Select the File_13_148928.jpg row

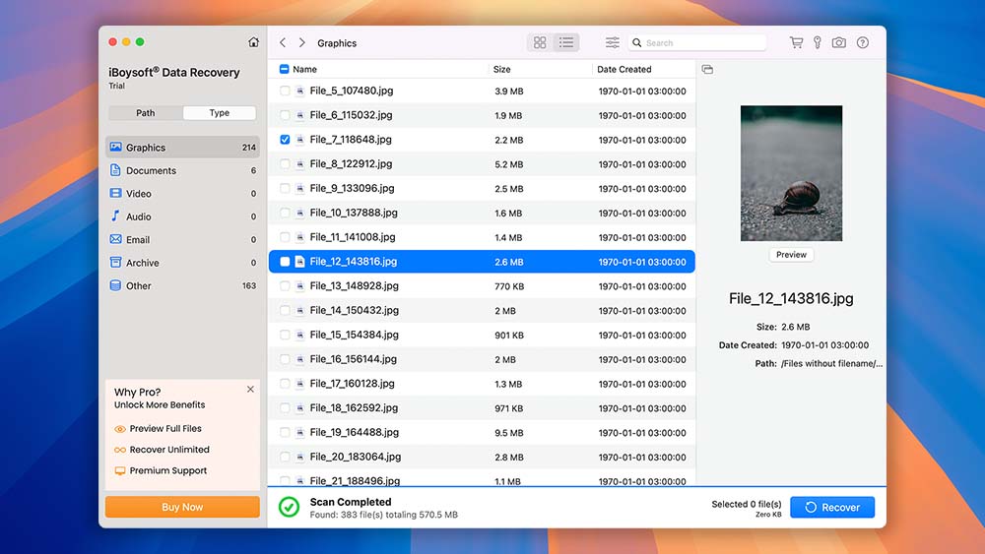tap(482, 286)
